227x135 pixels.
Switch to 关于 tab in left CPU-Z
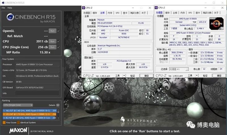tap(144, 13)
